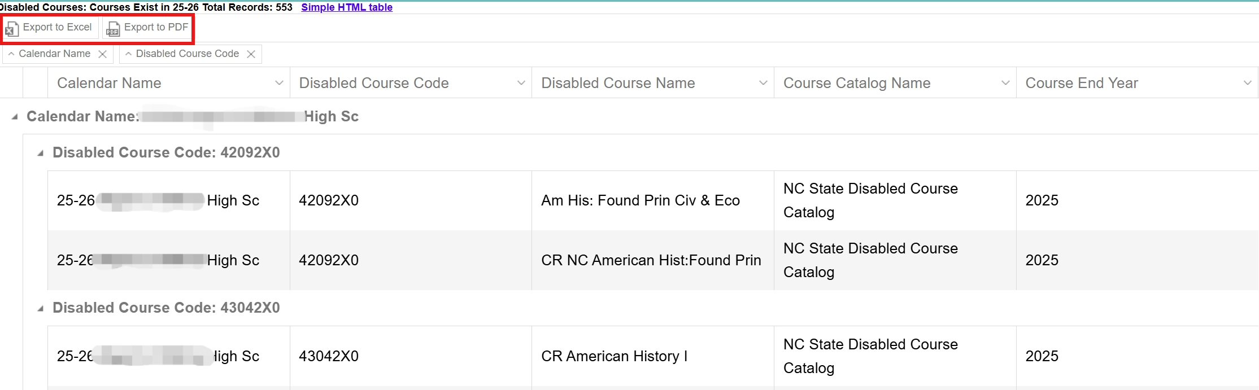Viewport: 1259px width, 390px height.
Task: Remove the Calendar Name grouping chip
Action: [x=102, y=54]
